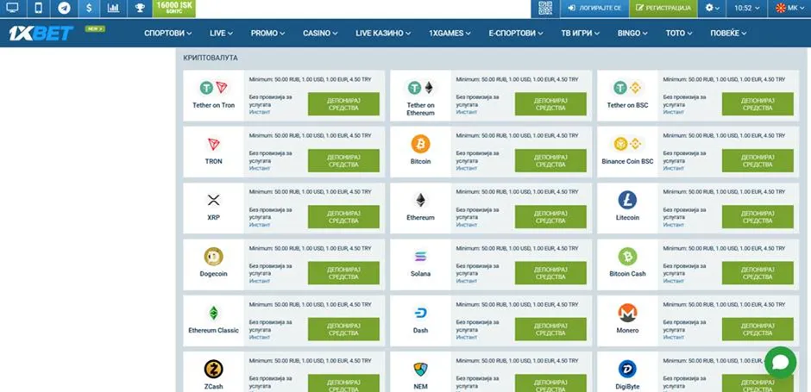The image size is (811, 392).
Task: Open the trophy results icon
Action: pyautogui.click(x=140, y=9)
